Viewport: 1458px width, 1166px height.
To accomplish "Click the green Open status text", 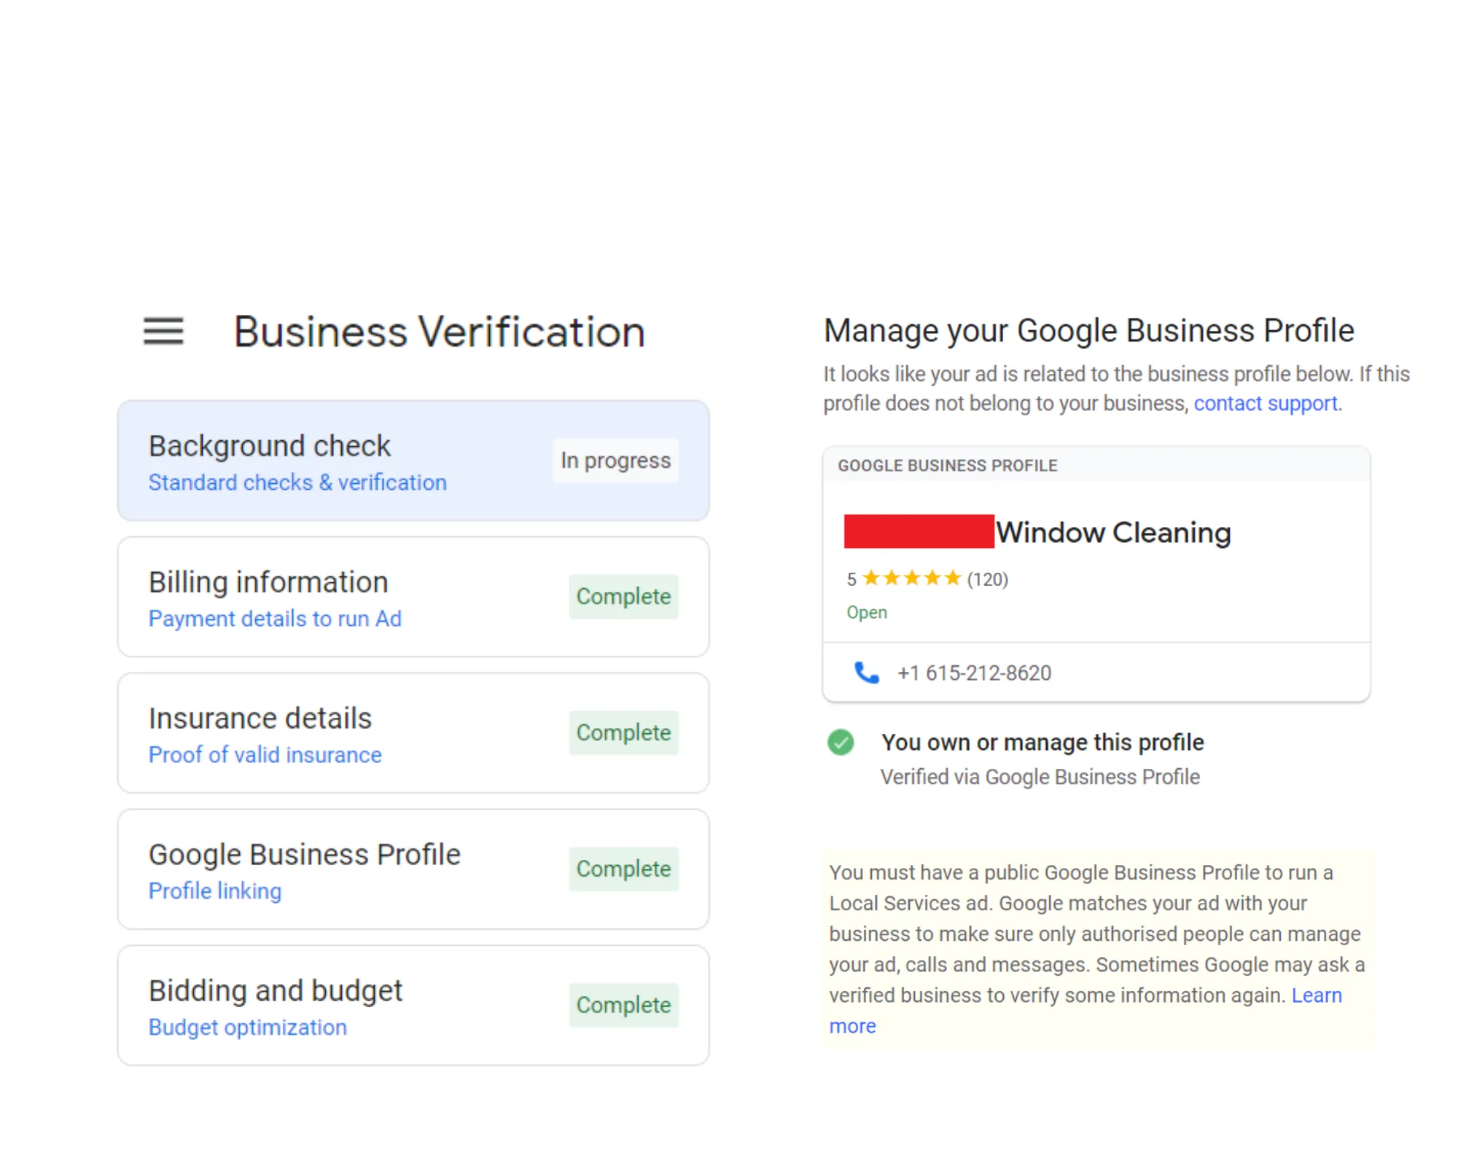I will click(867, 612).
